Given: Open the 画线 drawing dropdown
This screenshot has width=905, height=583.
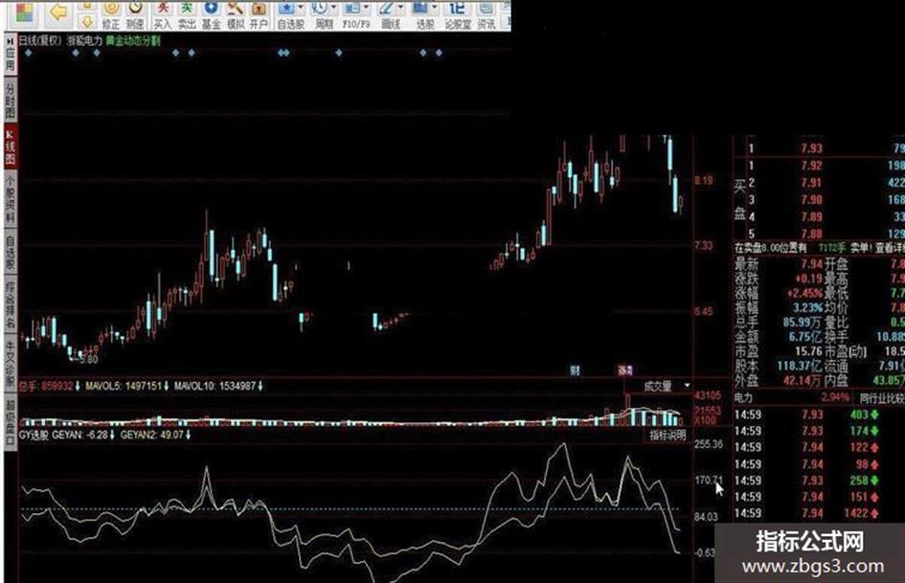Looking at the screenshot, I should [400, 8].
